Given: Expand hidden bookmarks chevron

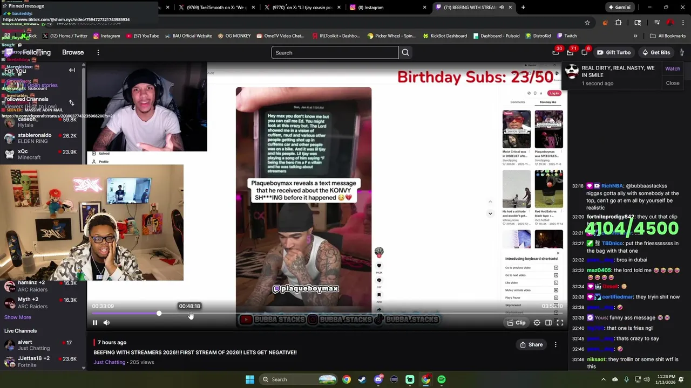Looking at the screenshot, I should point(635,36).
